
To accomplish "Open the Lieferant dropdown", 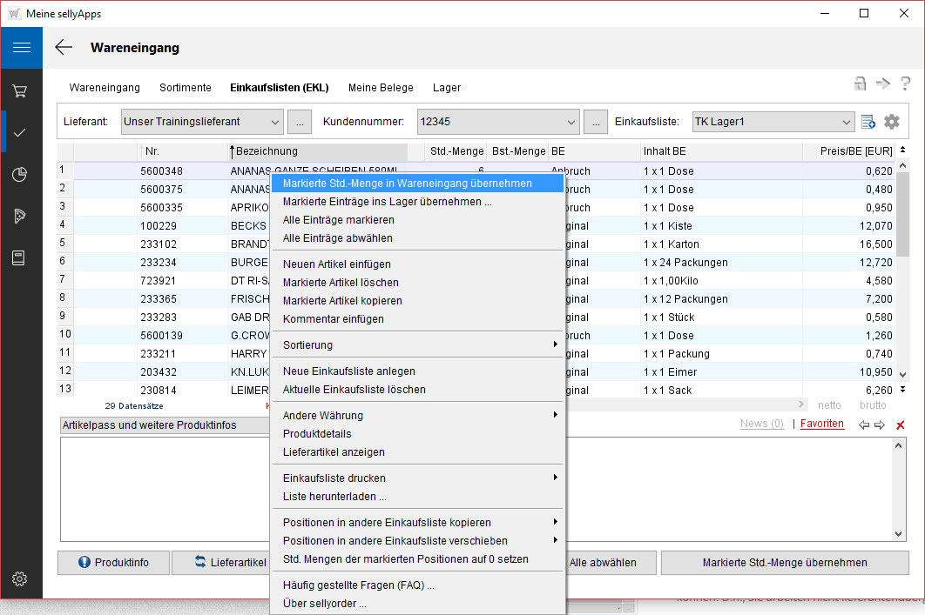I will pyautogui.click(x=274, y=122).
